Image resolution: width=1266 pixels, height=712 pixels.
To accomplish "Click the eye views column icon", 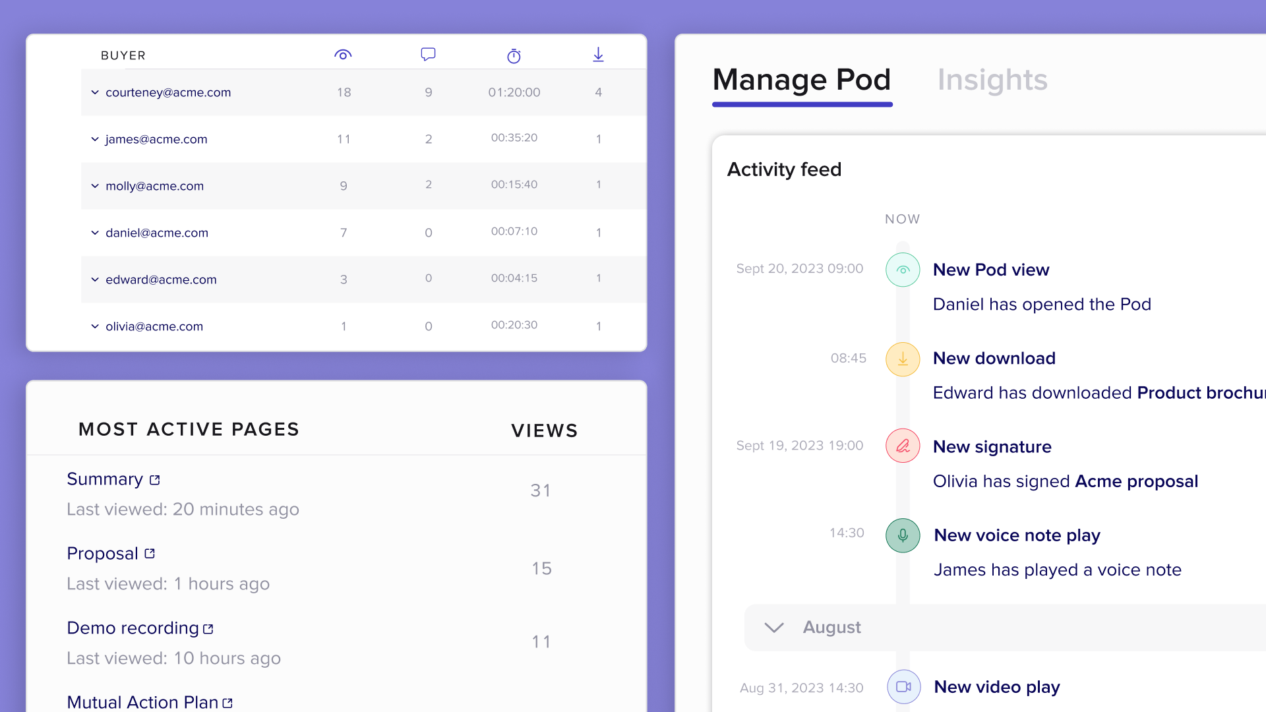I will pyautogui.click(x=343, y=55).
